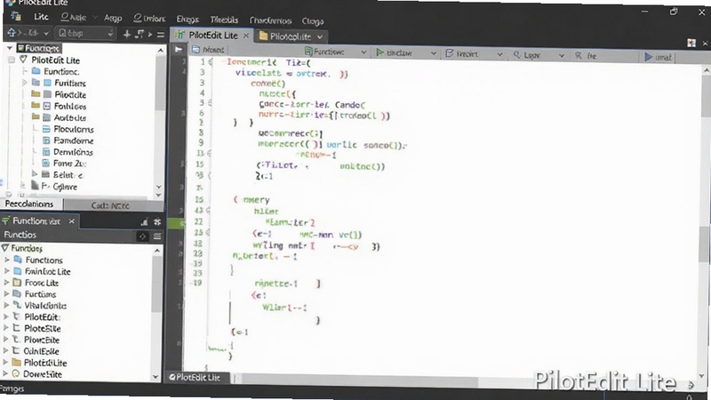Click the yellow folder icon next to Fooc Lite
The width and height of the screenshot is (711, 400).
17,283
